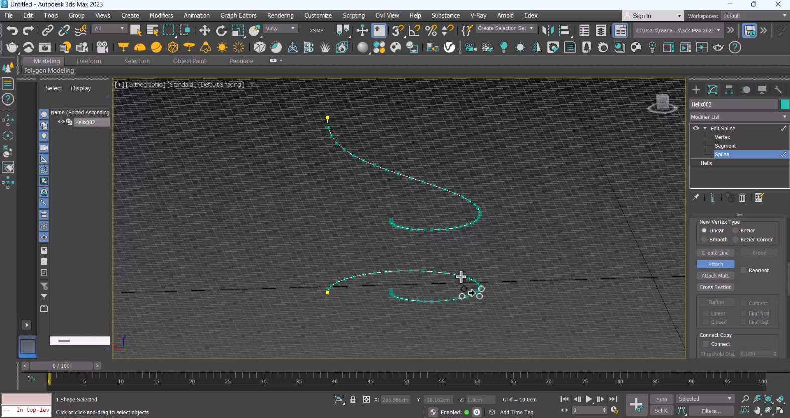This screenshot has height=418, width=790.
Task: Collapse the Edit Spline modifier tree
Action: tap(705, 128)
